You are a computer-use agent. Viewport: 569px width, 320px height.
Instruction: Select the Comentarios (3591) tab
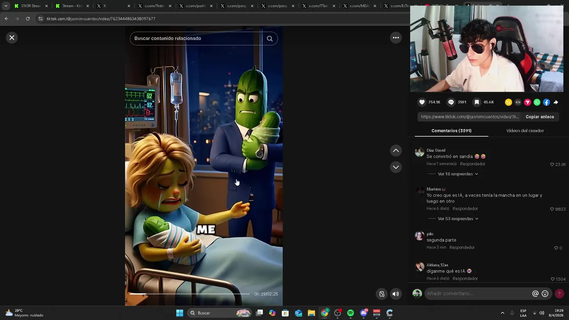[x=451, y=131]
